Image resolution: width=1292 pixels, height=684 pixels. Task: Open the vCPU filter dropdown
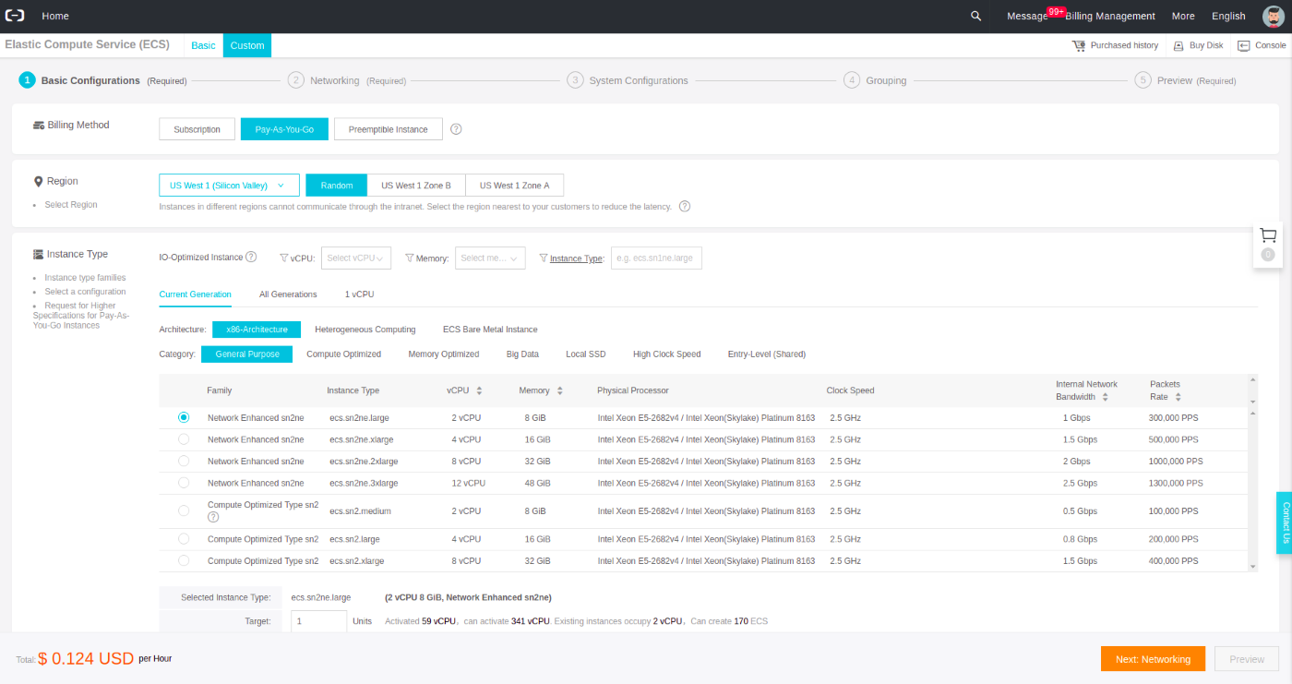coord(355,258)
